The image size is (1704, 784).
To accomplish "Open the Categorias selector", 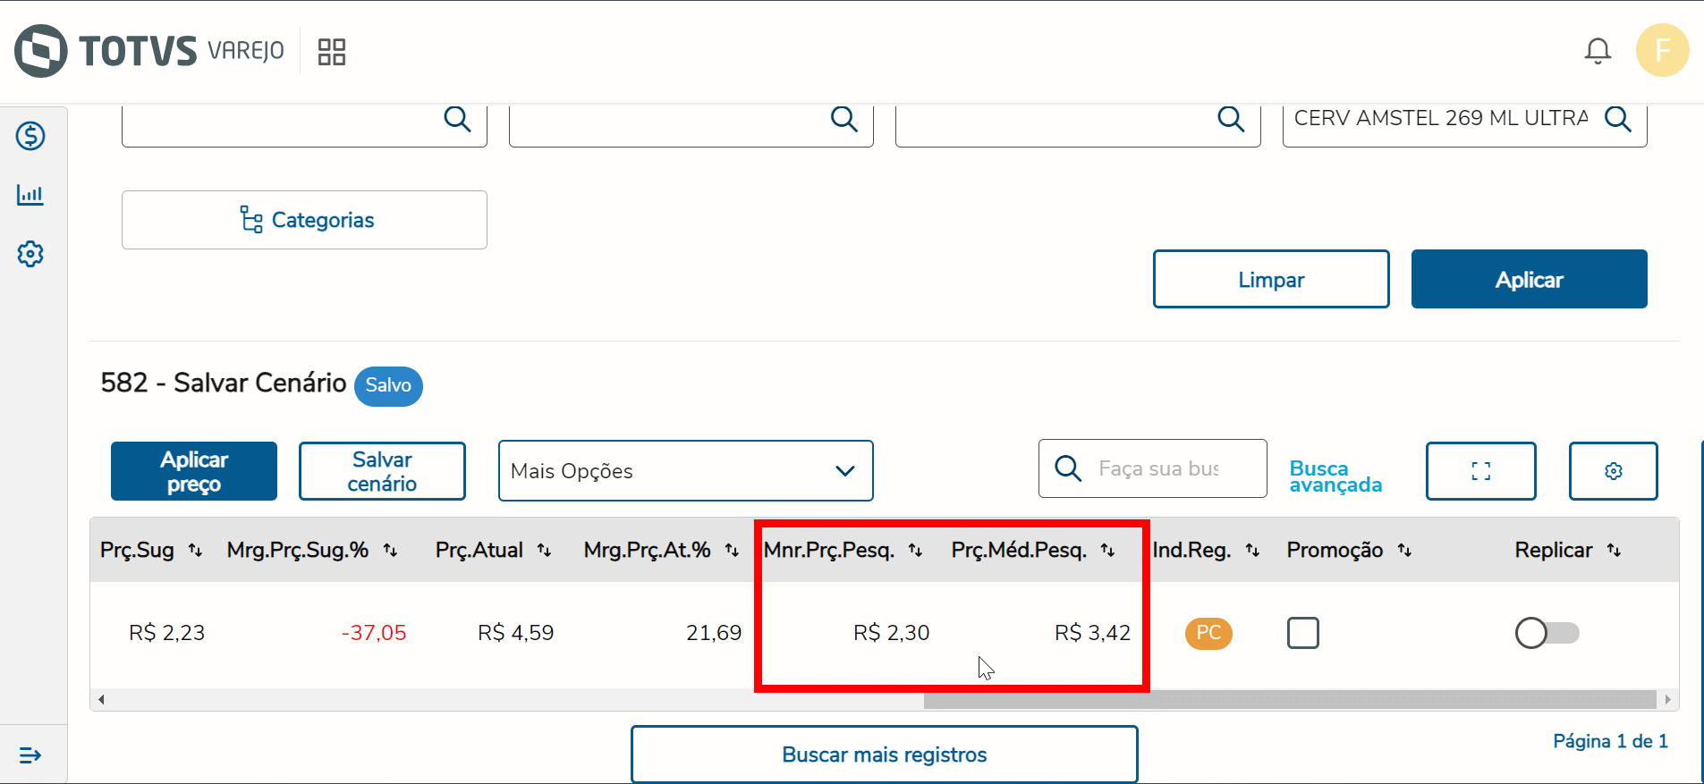I will tap(304, 220).
